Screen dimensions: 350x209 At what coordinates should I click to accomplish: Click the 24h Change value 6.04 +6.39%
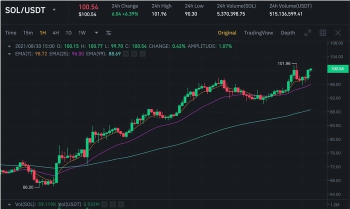[x=125, y=14]
